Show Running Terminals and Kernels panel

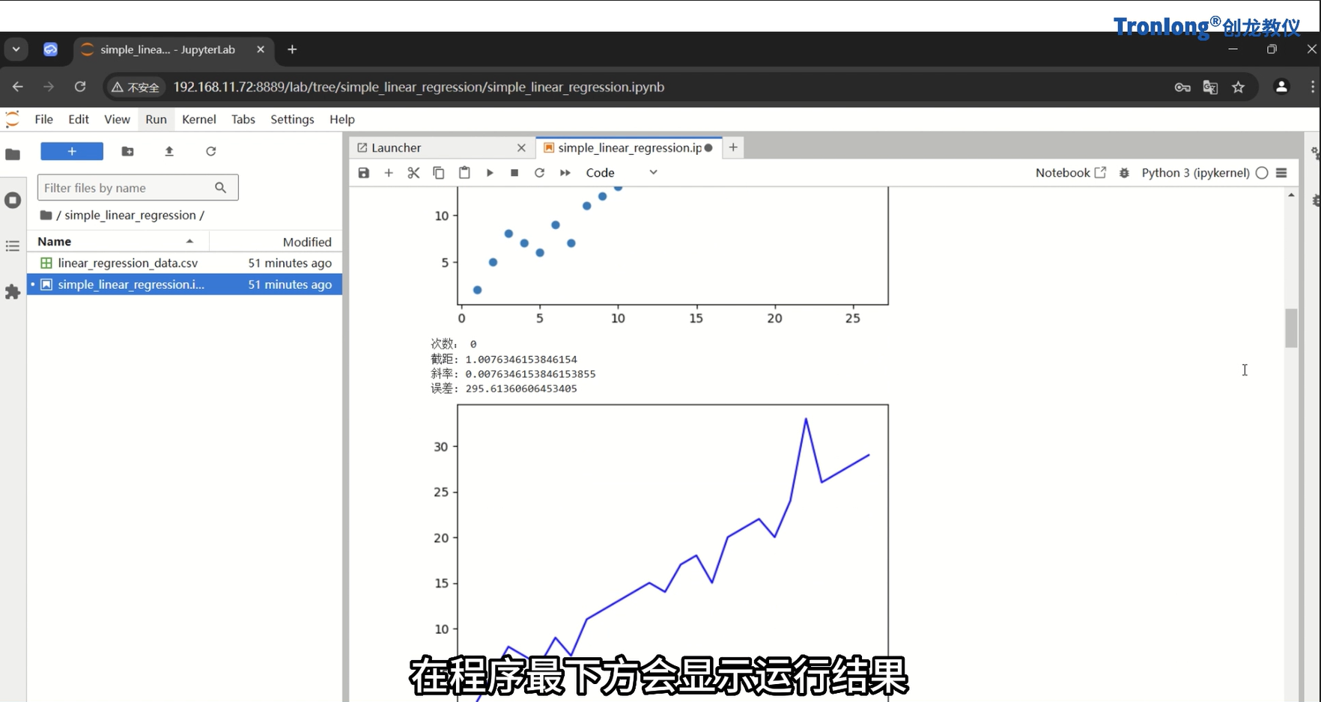coord(13,201)
